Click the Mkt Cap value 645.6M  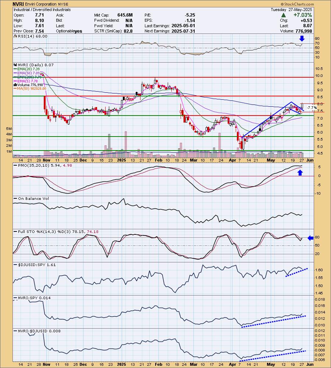(x=125, y=15)
